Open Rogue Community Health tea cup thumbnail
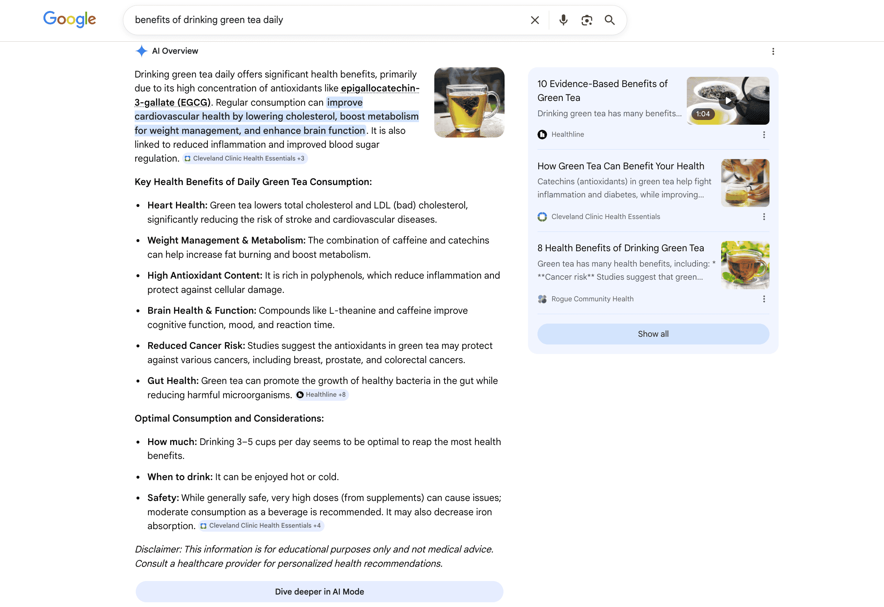The width and height of the screenshot is (884, 607). click(x=745, y=265)
